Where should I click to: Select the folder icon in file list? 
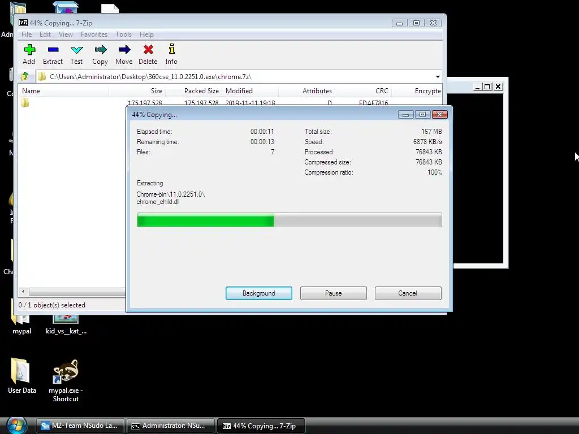25,103
